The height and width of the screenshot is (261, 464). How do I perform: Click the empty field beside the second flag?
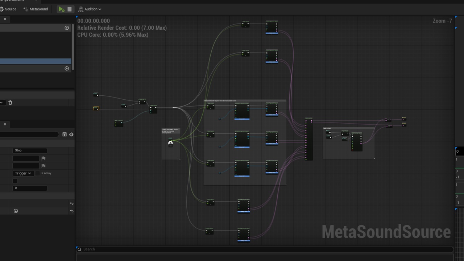[26, 166]
